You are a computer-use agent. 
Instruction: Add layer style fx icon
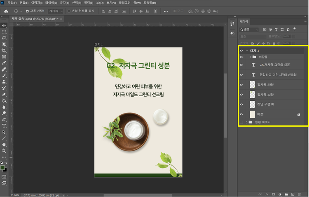point(267,194)
